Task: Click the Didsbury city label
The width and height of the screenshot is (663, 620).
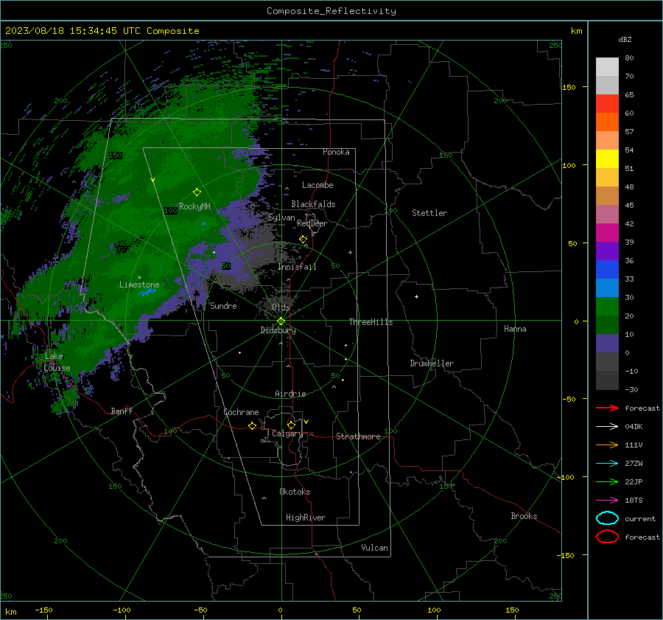Action: coord(278,330)
